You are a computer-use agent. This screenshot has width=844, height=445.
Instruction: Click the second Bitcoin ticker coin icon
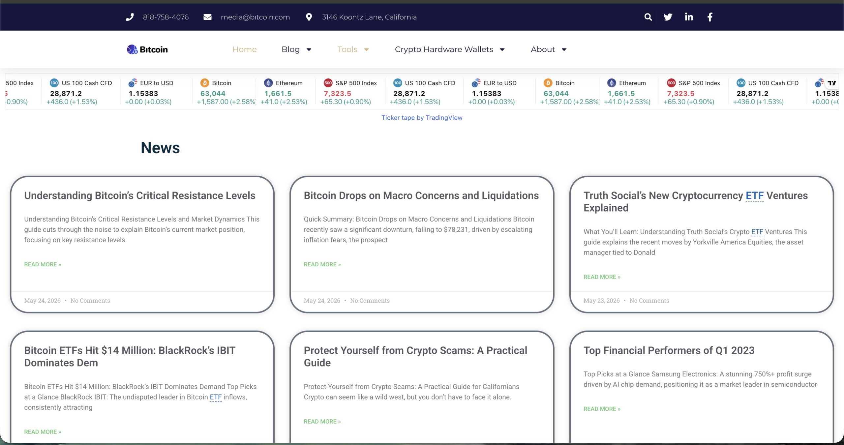(548, 83)
